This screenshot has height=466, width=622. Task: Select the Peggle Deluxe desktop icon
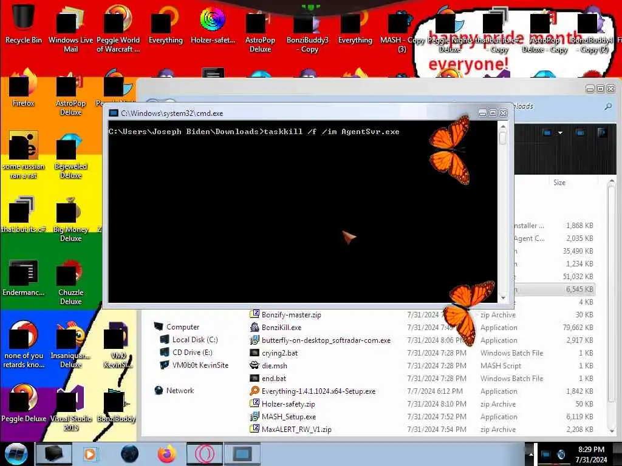pos(24,403)
